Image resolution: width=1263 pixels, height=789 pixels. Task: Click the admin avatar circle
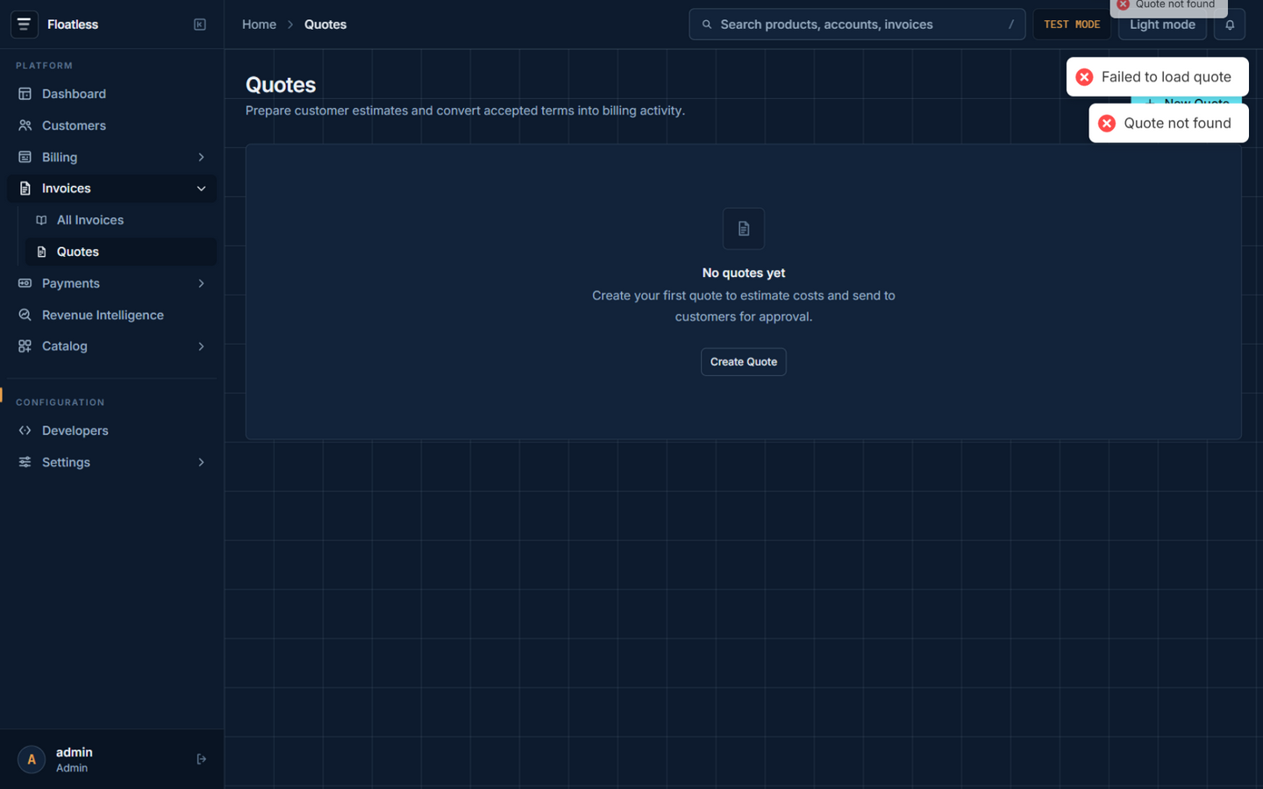(32, 759)
